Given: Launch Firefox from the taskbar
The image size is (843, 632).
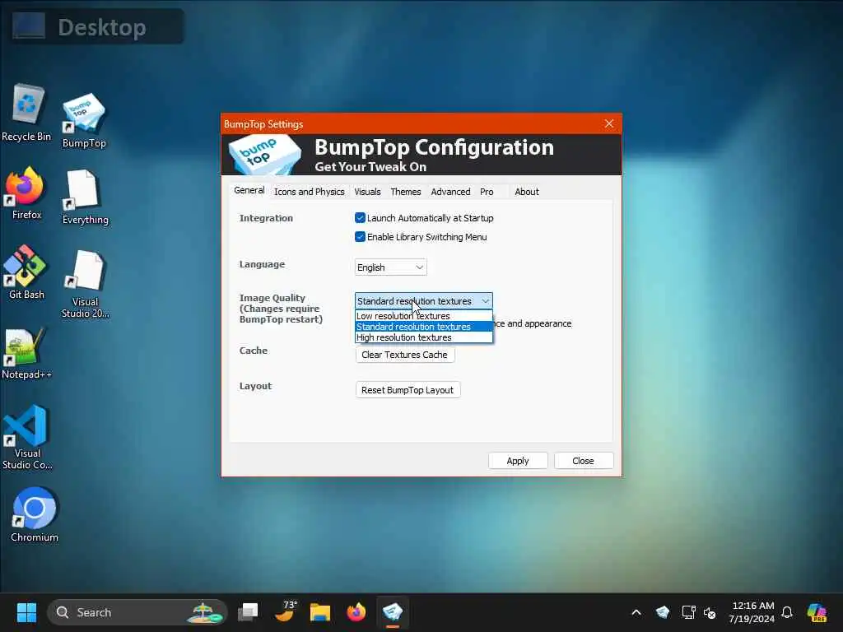Looking at the screenshot, I should [x=356, y=612].
